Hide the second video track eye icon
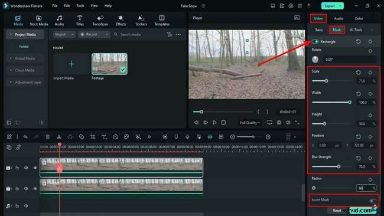This screenshot has height=216, width=384. pos(35,189)
